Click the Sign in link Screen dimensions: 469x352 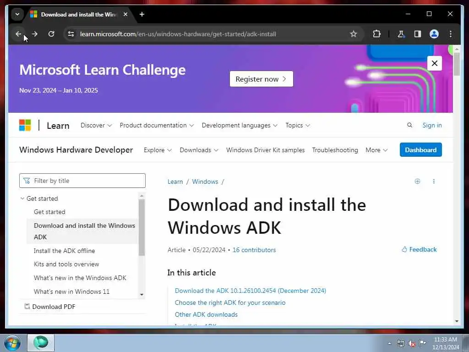coord(432,125)
